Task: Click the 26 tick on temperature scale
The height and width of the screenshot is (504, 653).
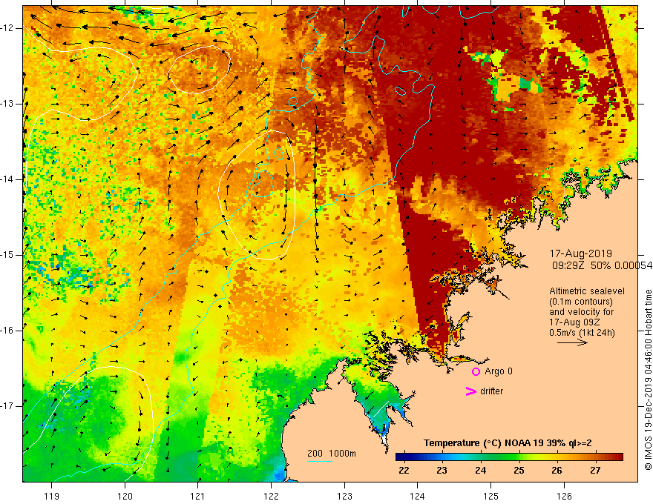Action: (x=557, y=471)
